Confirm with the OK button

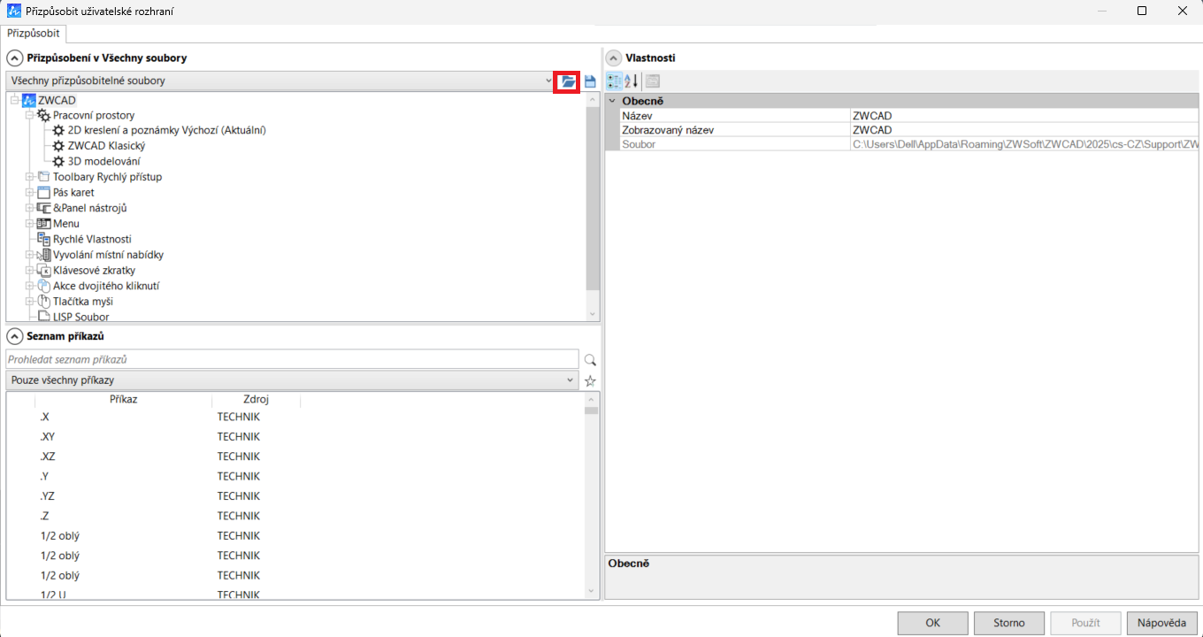pos(932,623)
